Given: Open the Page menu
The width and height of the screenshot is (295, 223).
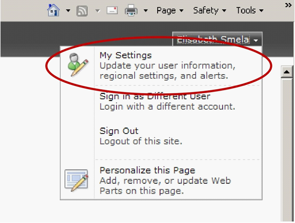Looking at the screenshot, I should (x=170, y=10).
